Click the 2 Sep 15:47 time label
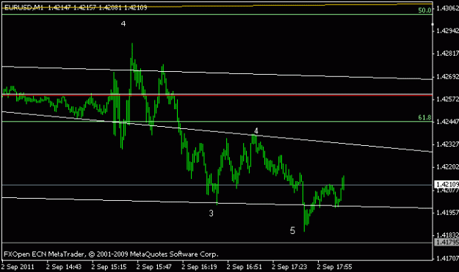The width and height of the screenshot is (459, 272). click(154, 267)
